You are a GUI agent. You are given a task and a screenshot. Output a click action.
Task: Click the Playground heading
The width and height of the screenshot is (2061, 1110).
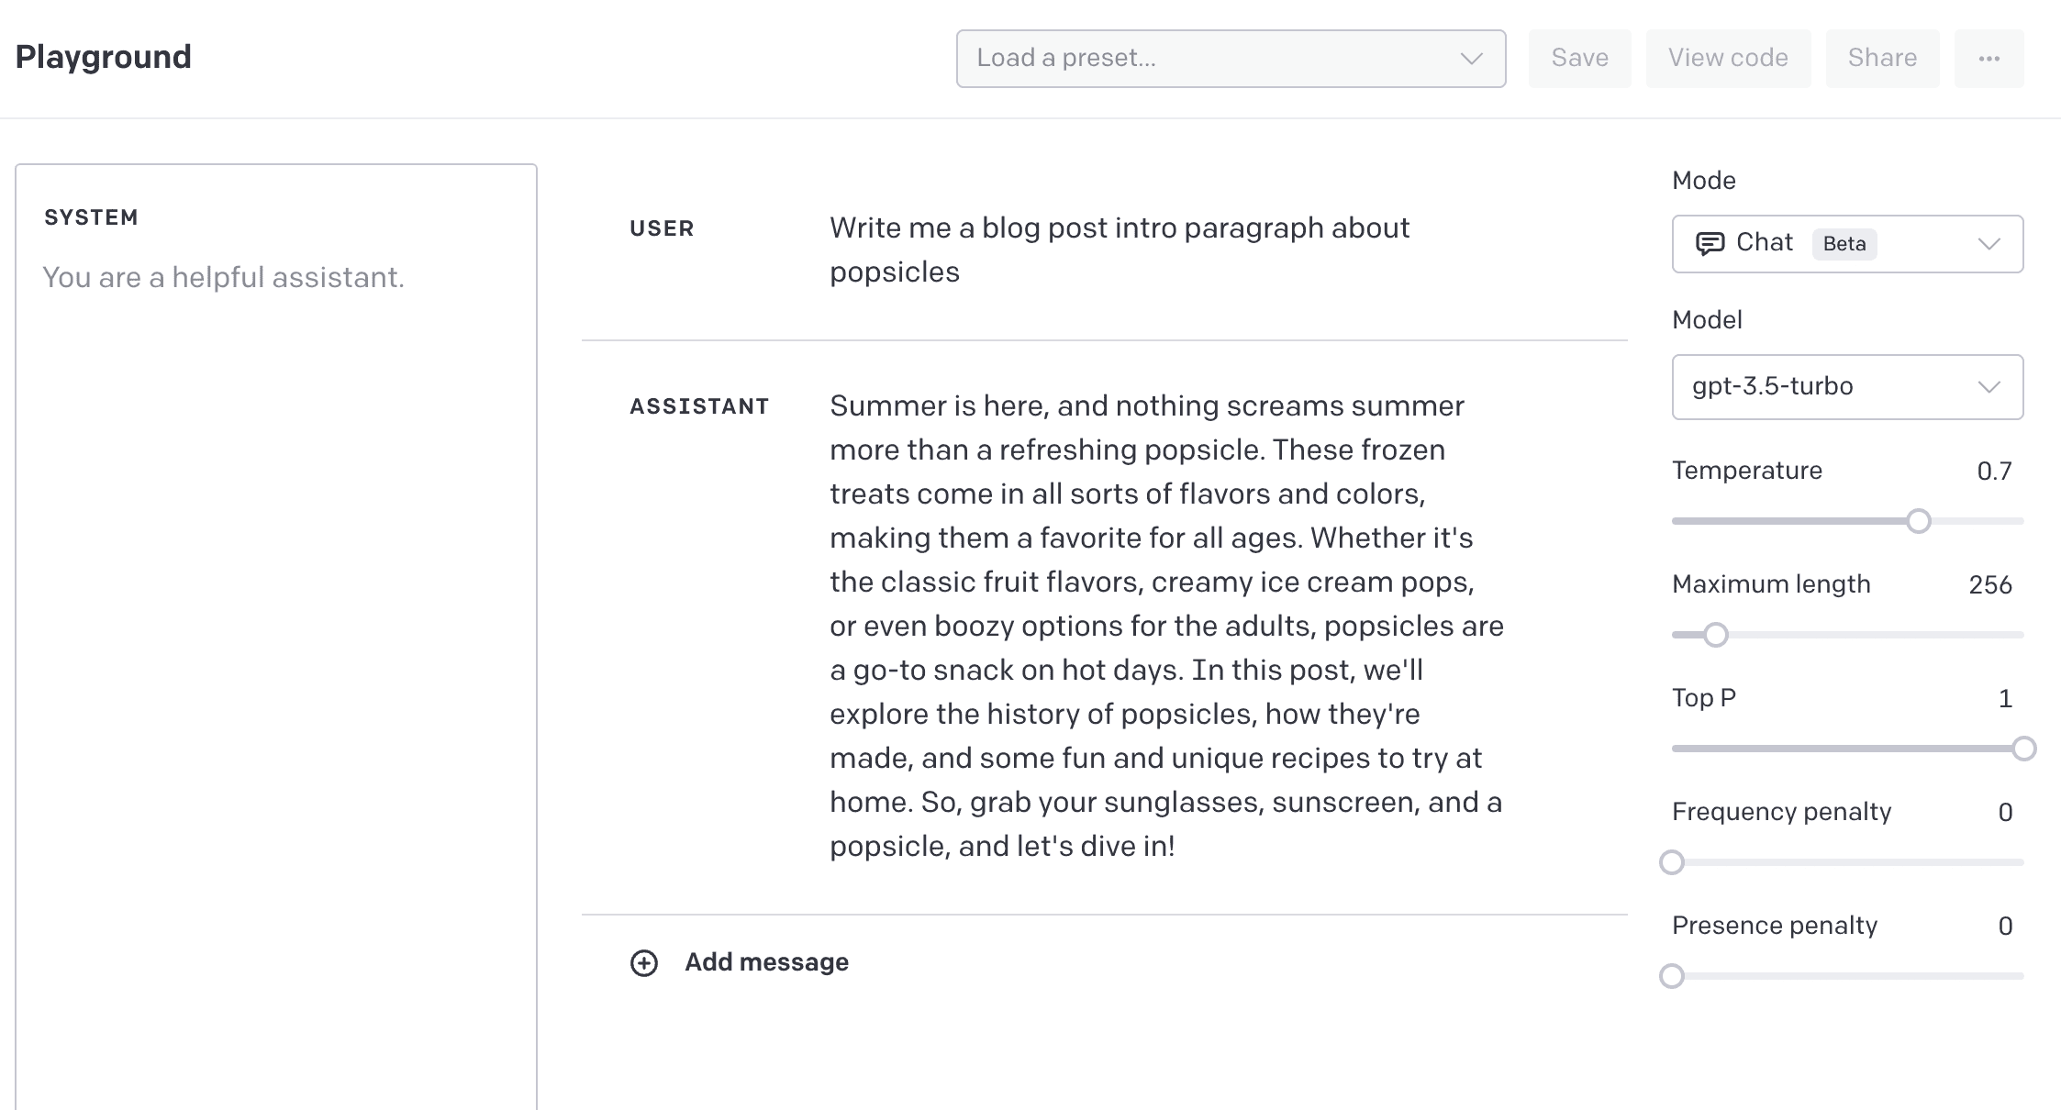pyautogui.click(x=103, y=56)
